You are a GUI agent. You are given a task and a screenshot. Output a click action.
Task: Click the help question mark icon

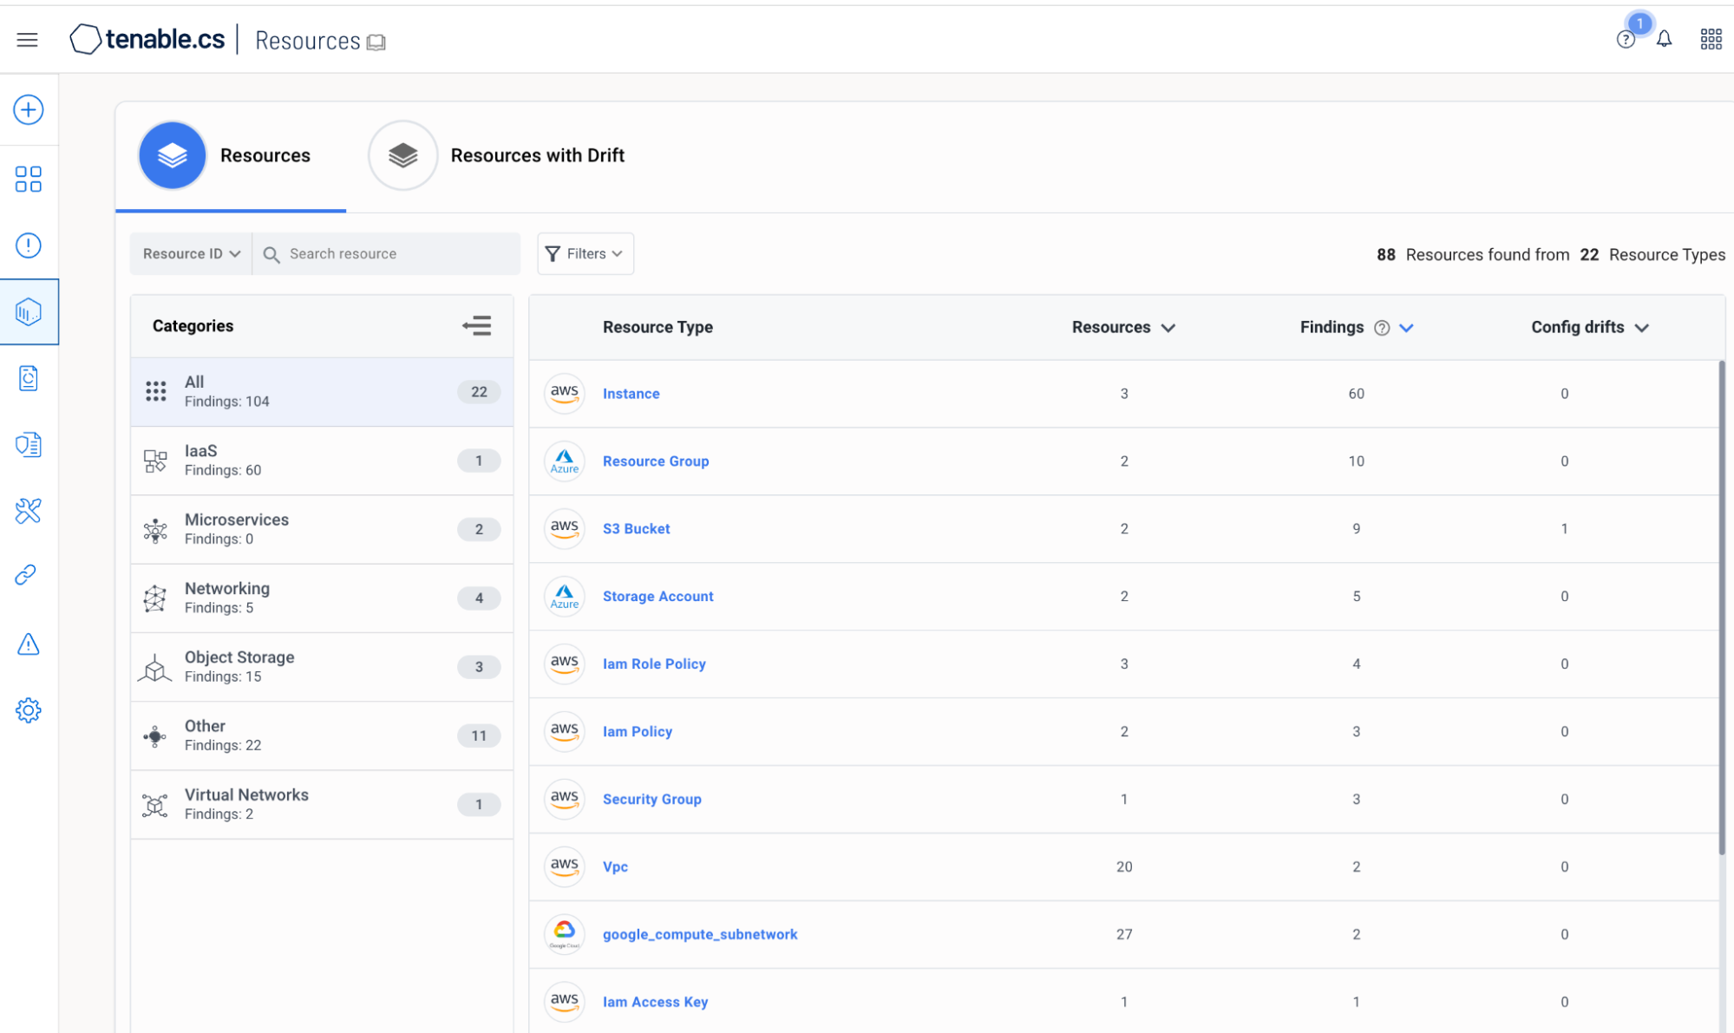1624,39
